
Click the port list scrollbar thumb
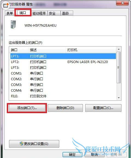[118, 67]
